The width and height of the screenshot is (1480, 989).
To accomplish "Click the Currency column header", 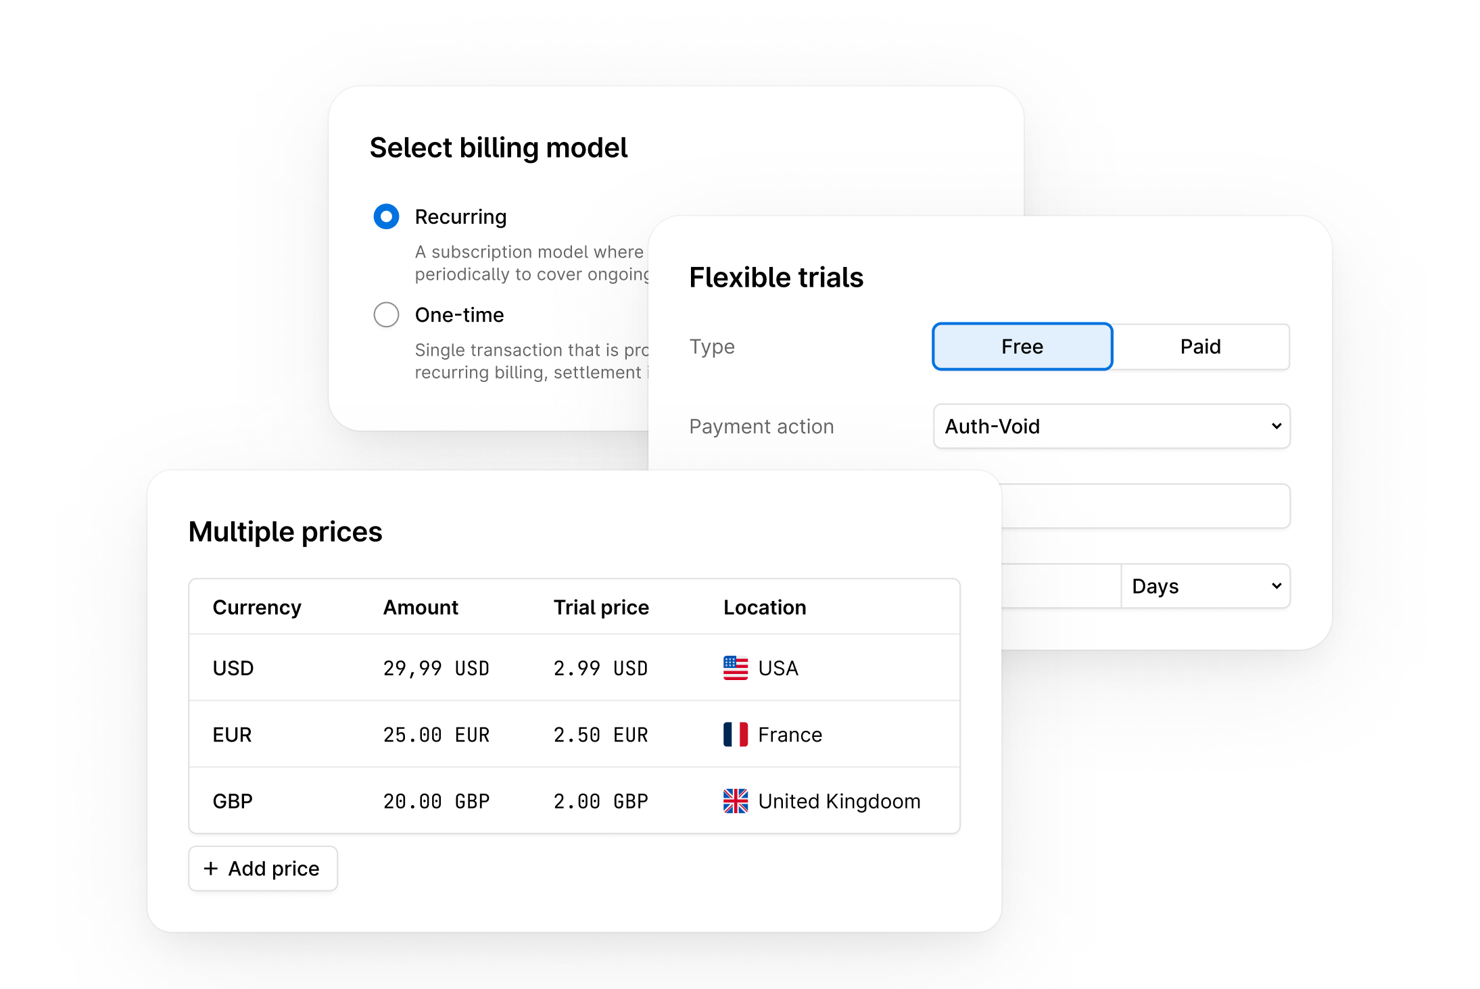I will pyautogui.click(x=257, y=607).
